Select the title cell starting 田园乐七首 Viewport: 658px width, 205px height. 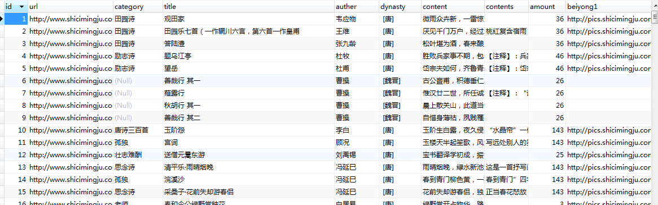coord(249,31)
